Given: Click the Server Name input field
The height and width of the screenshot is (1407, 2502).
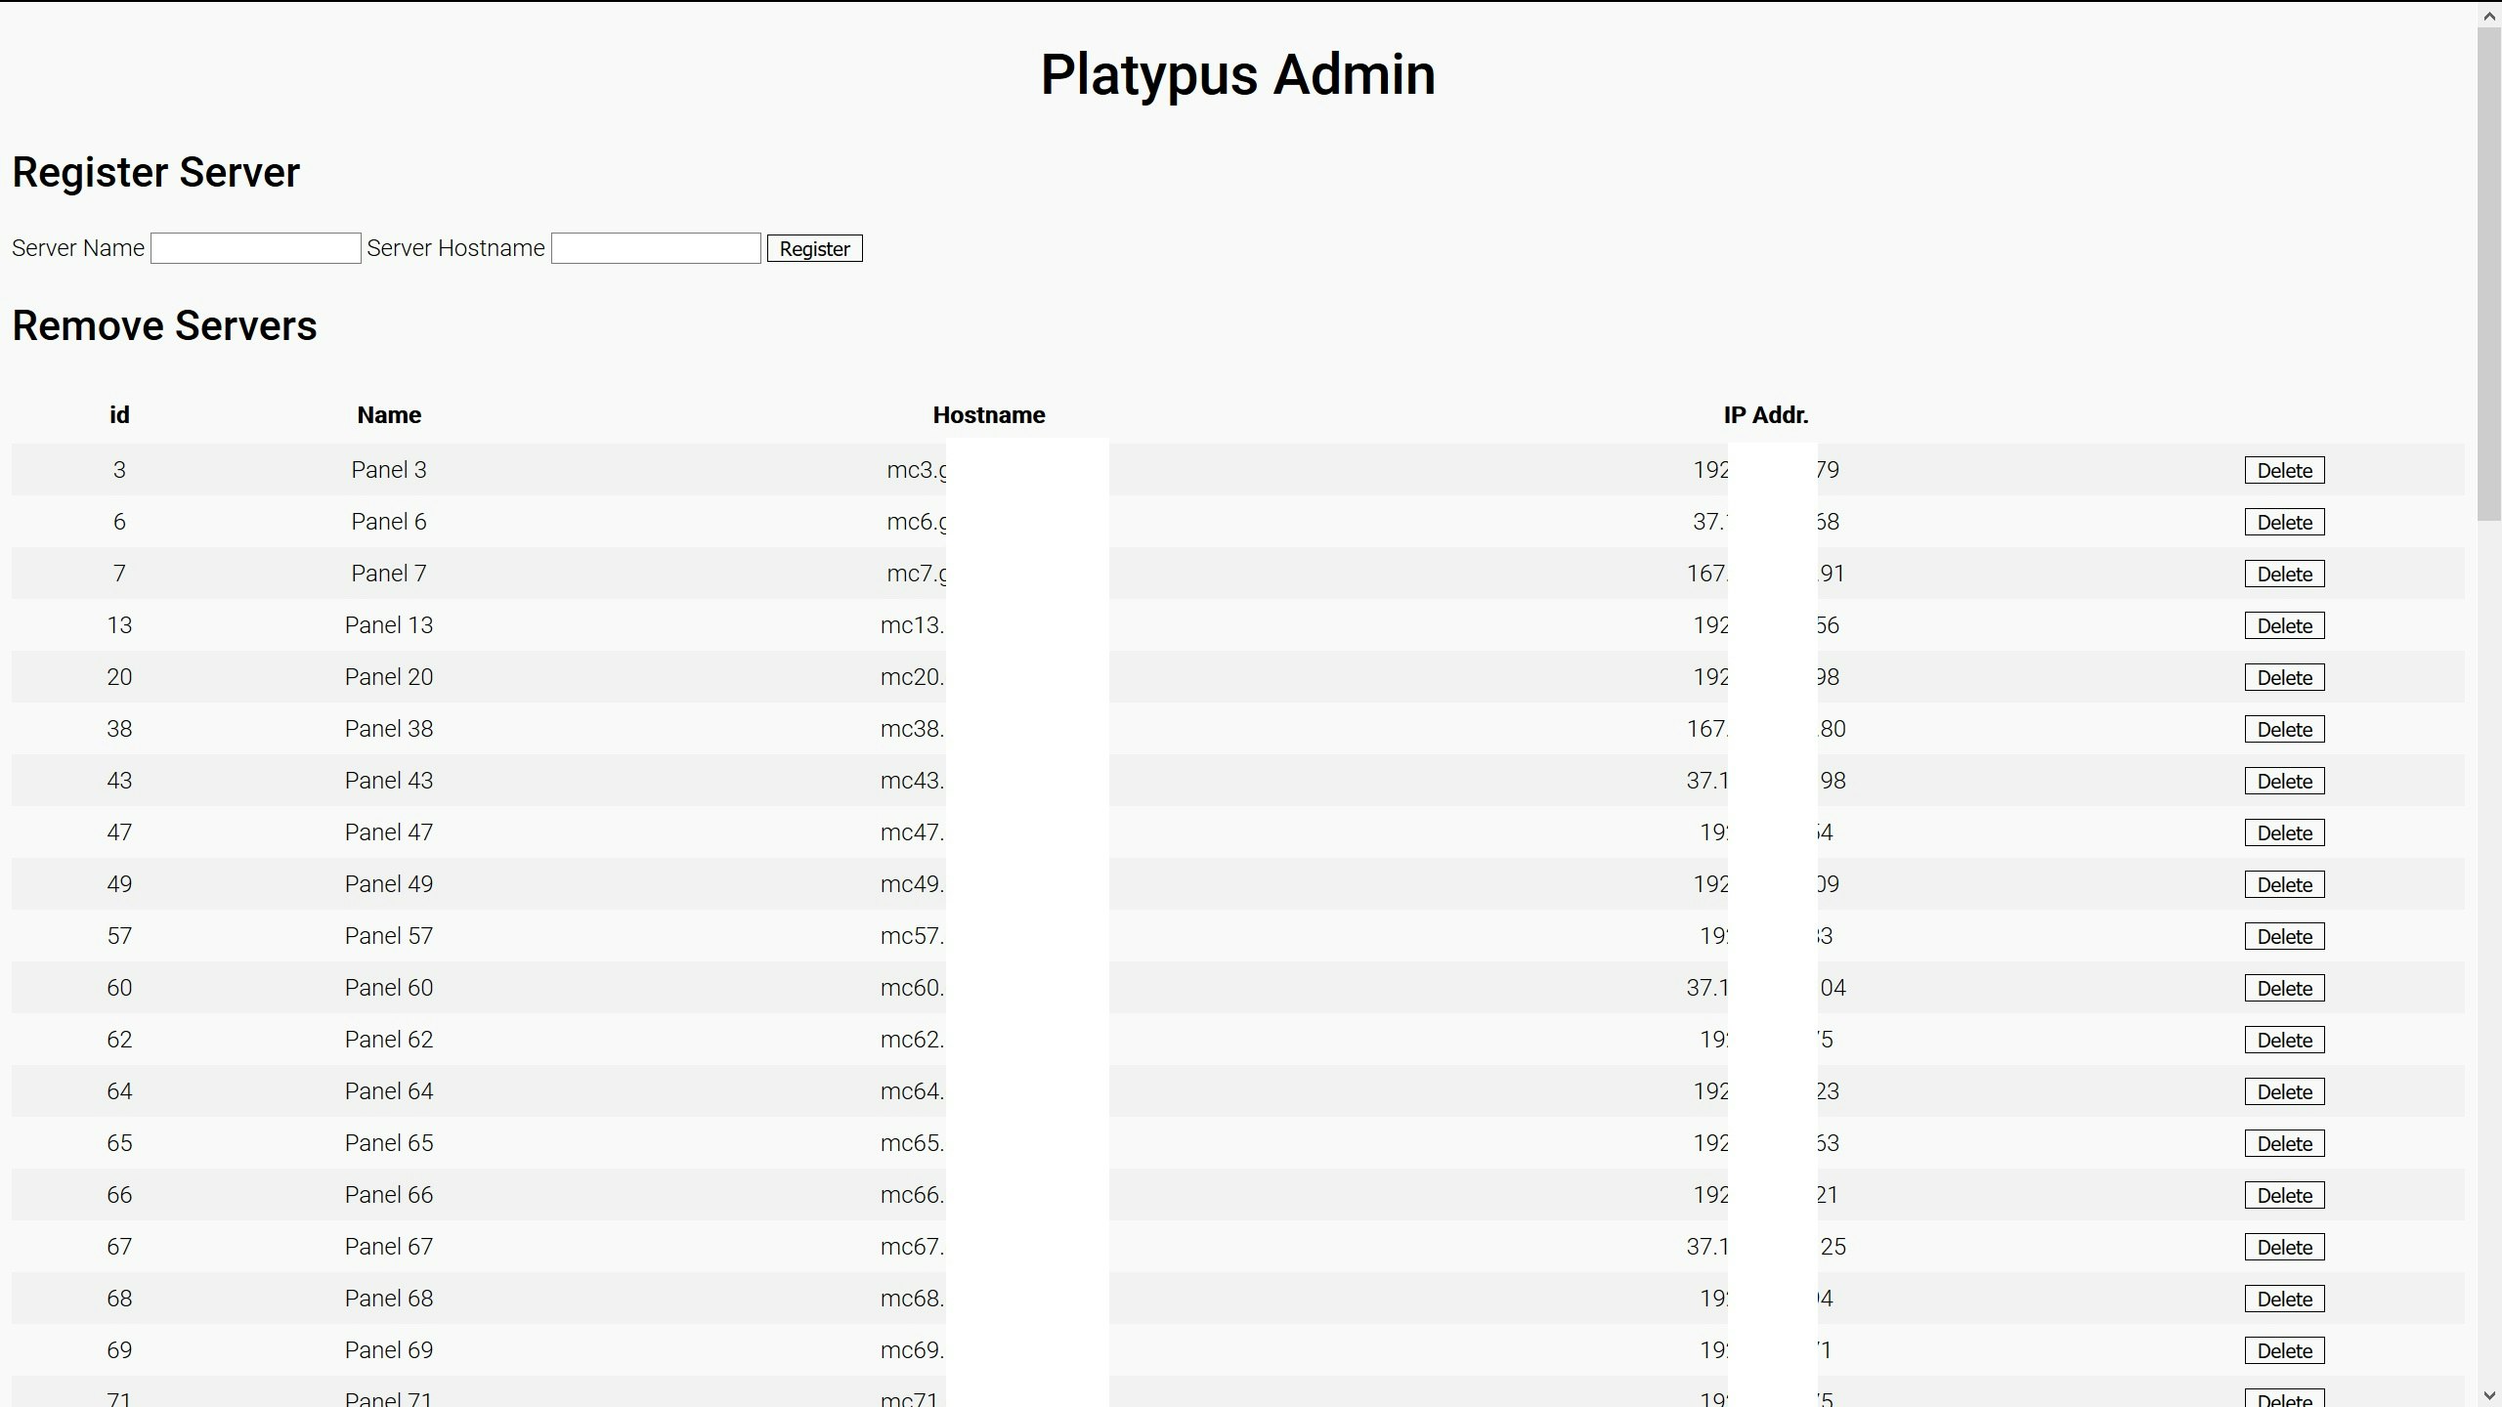Looking at the screenshot, I should pyautogui.click(x=255, y=247).
